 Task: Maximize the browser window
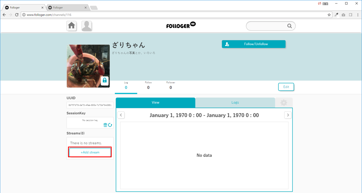tap(346, 4)
